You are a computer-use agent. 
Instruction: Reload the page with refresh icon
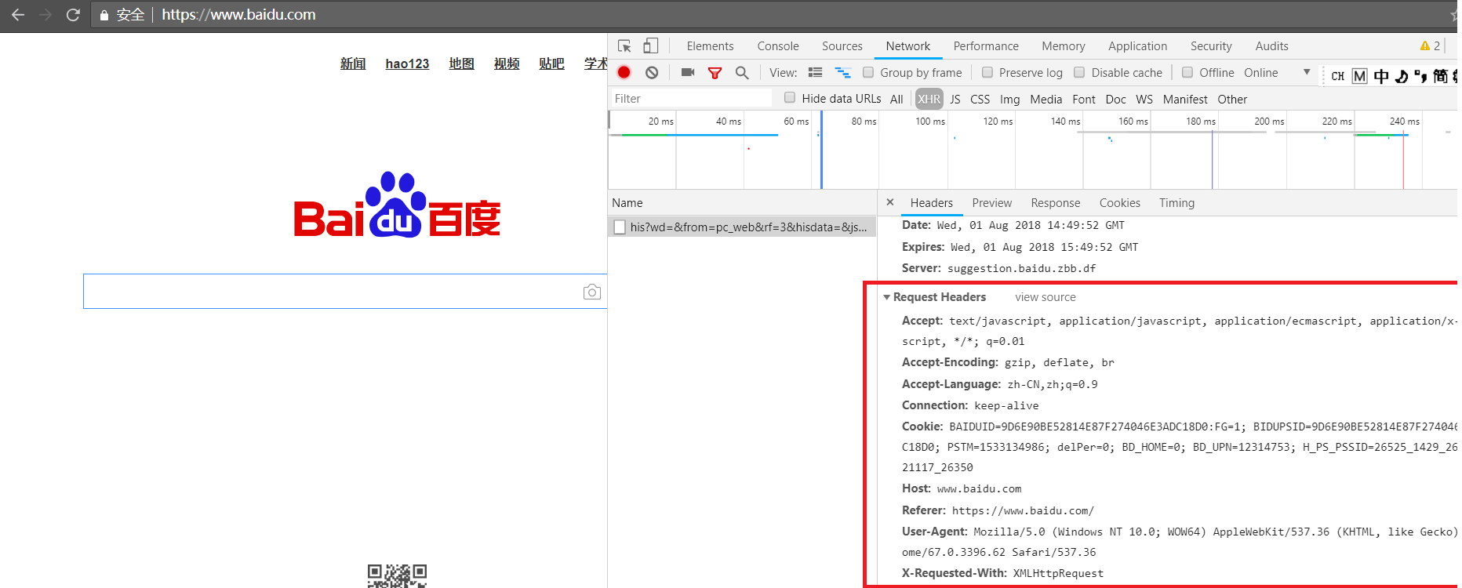tap(73, 14)
